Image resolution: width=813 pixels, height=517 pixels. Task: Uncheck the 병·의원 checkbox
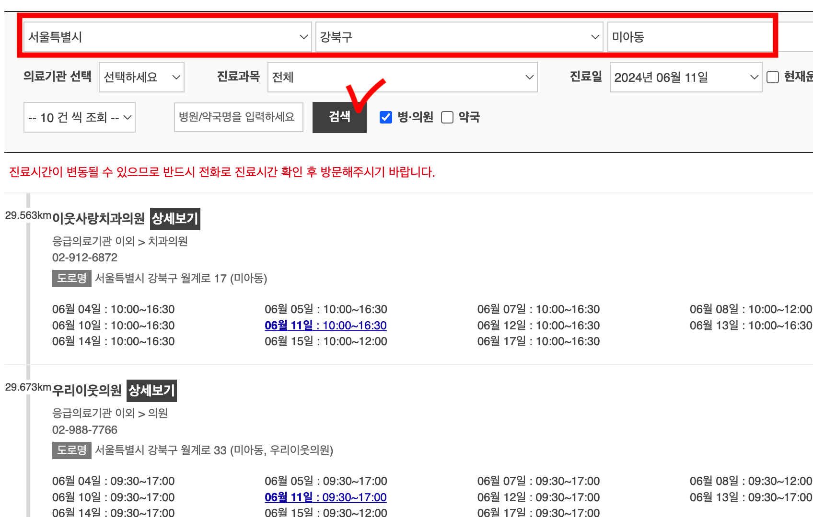coord(385,117)
